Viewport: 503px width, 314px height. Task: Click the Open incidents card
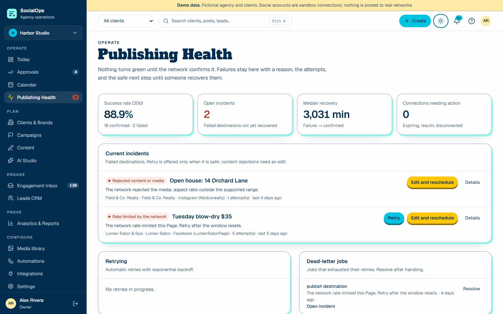(x=245, y=114)
